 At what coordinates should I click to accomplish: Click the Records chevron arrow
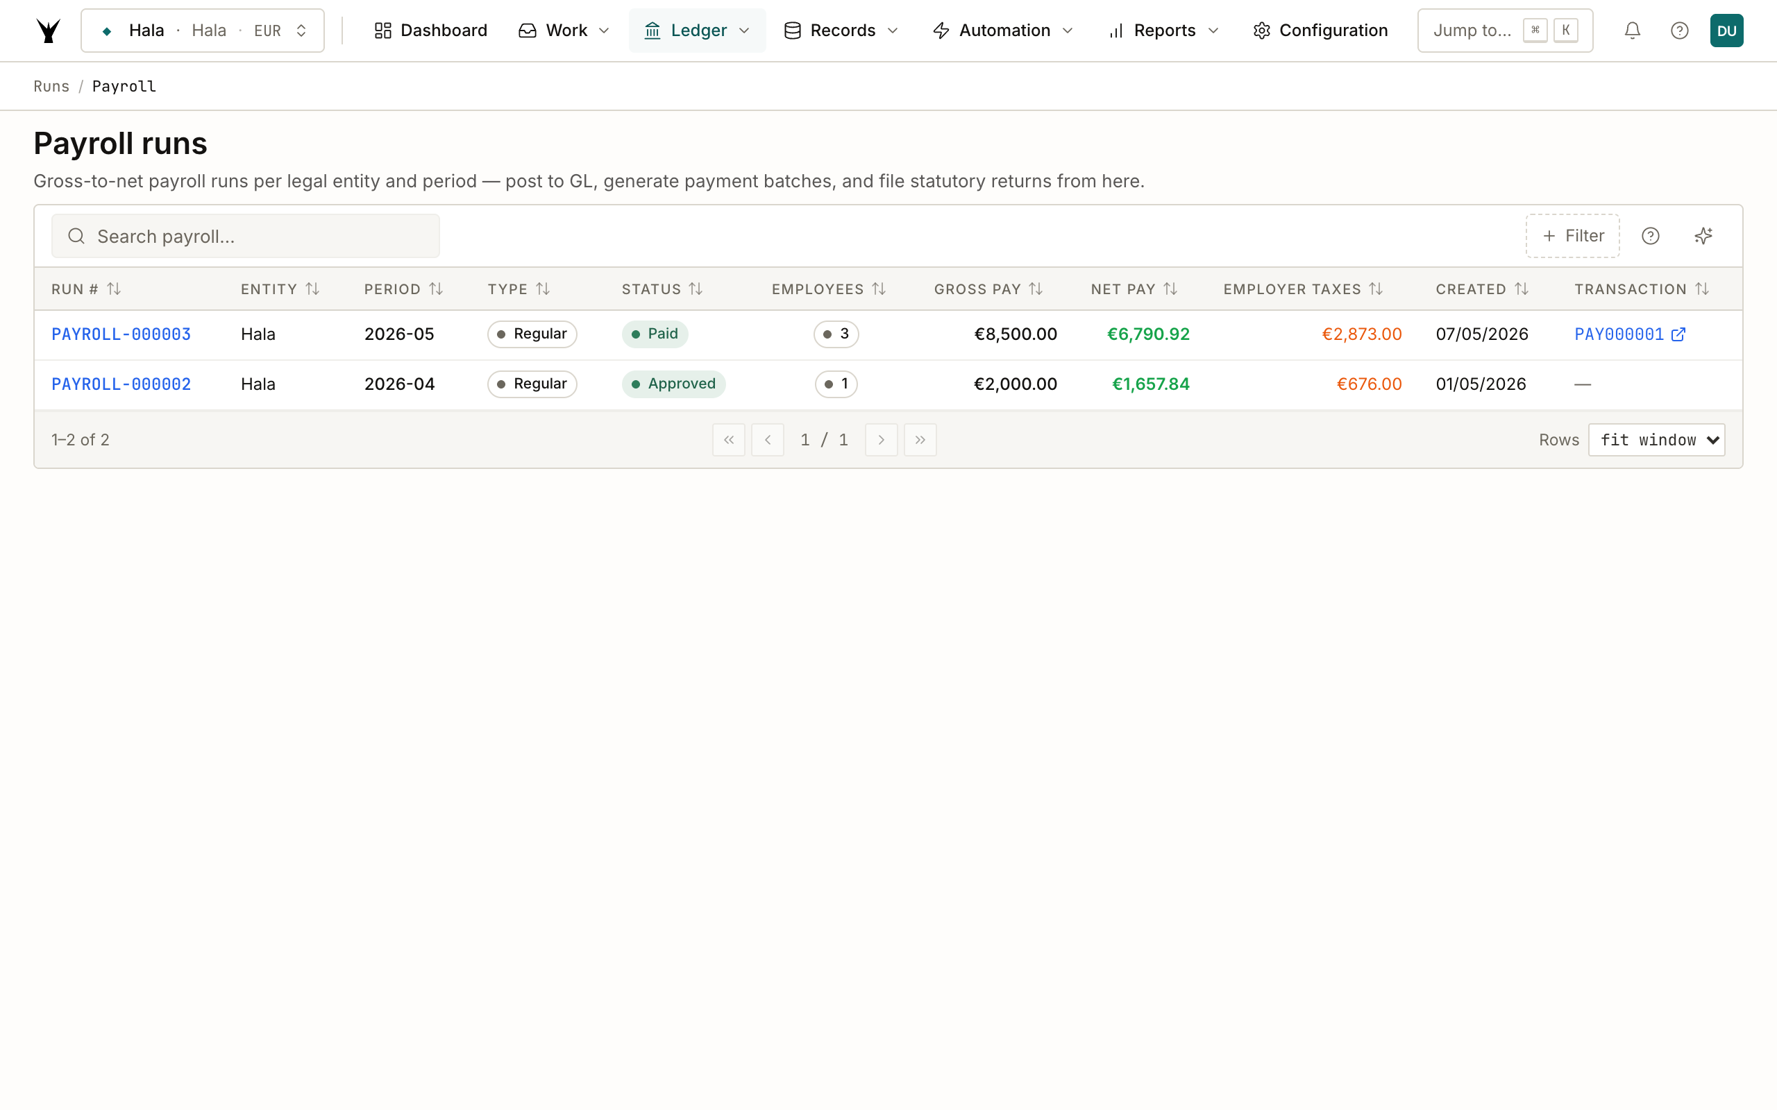click(x=893, y=31)
